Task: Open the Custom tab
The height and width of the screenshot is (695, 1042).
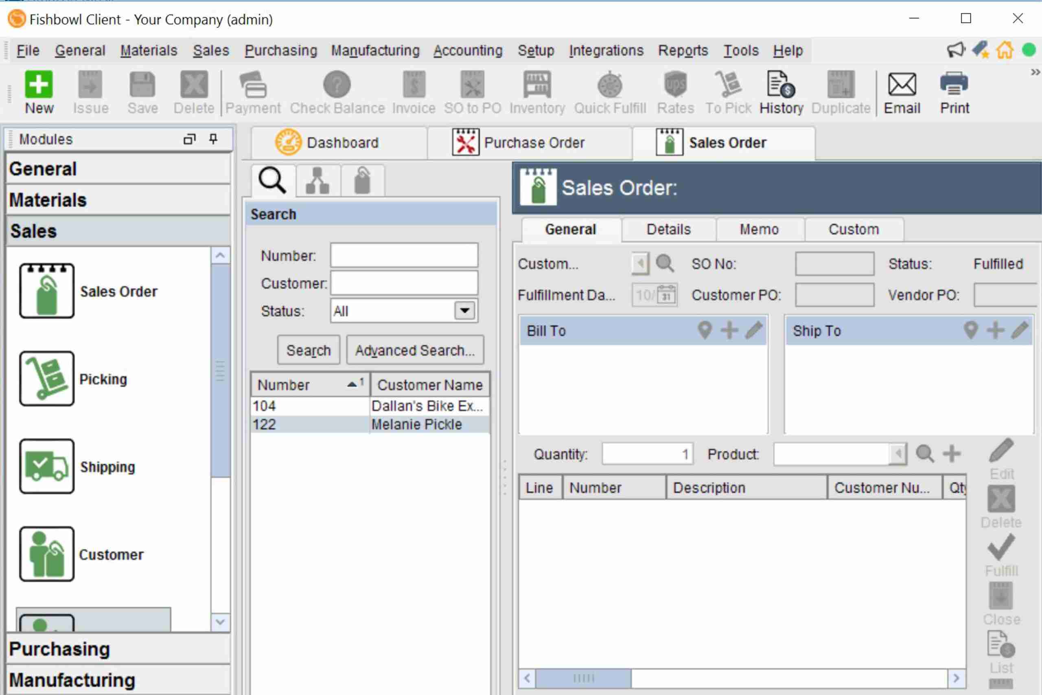Action: [x=854, y=229]
